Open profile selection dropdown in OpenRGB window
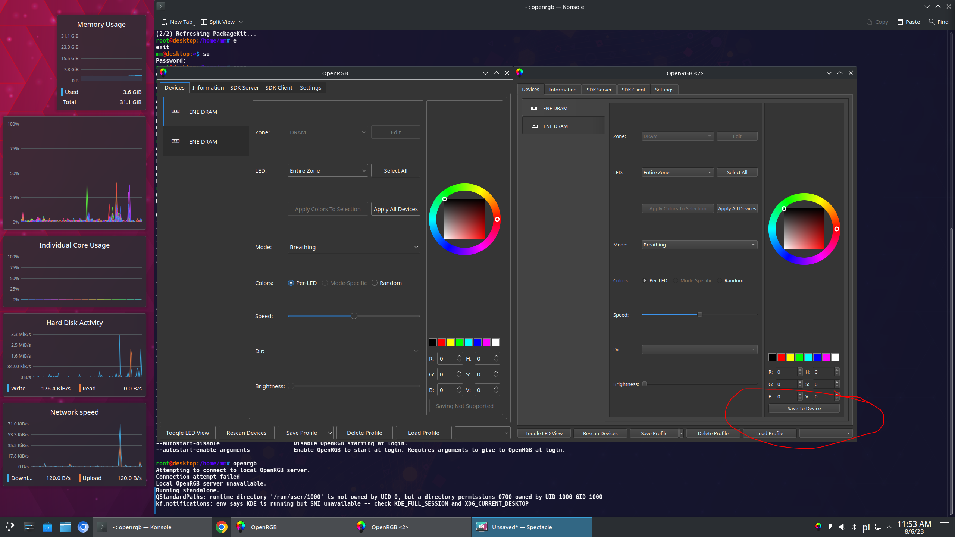The height and width of the screenshot is (537, 955). tap(482, 433)
